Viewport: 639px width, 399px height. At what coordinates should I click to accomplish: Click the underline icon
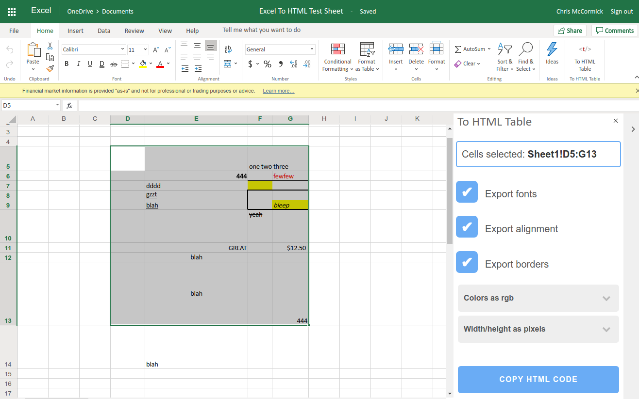coord(89,64)
